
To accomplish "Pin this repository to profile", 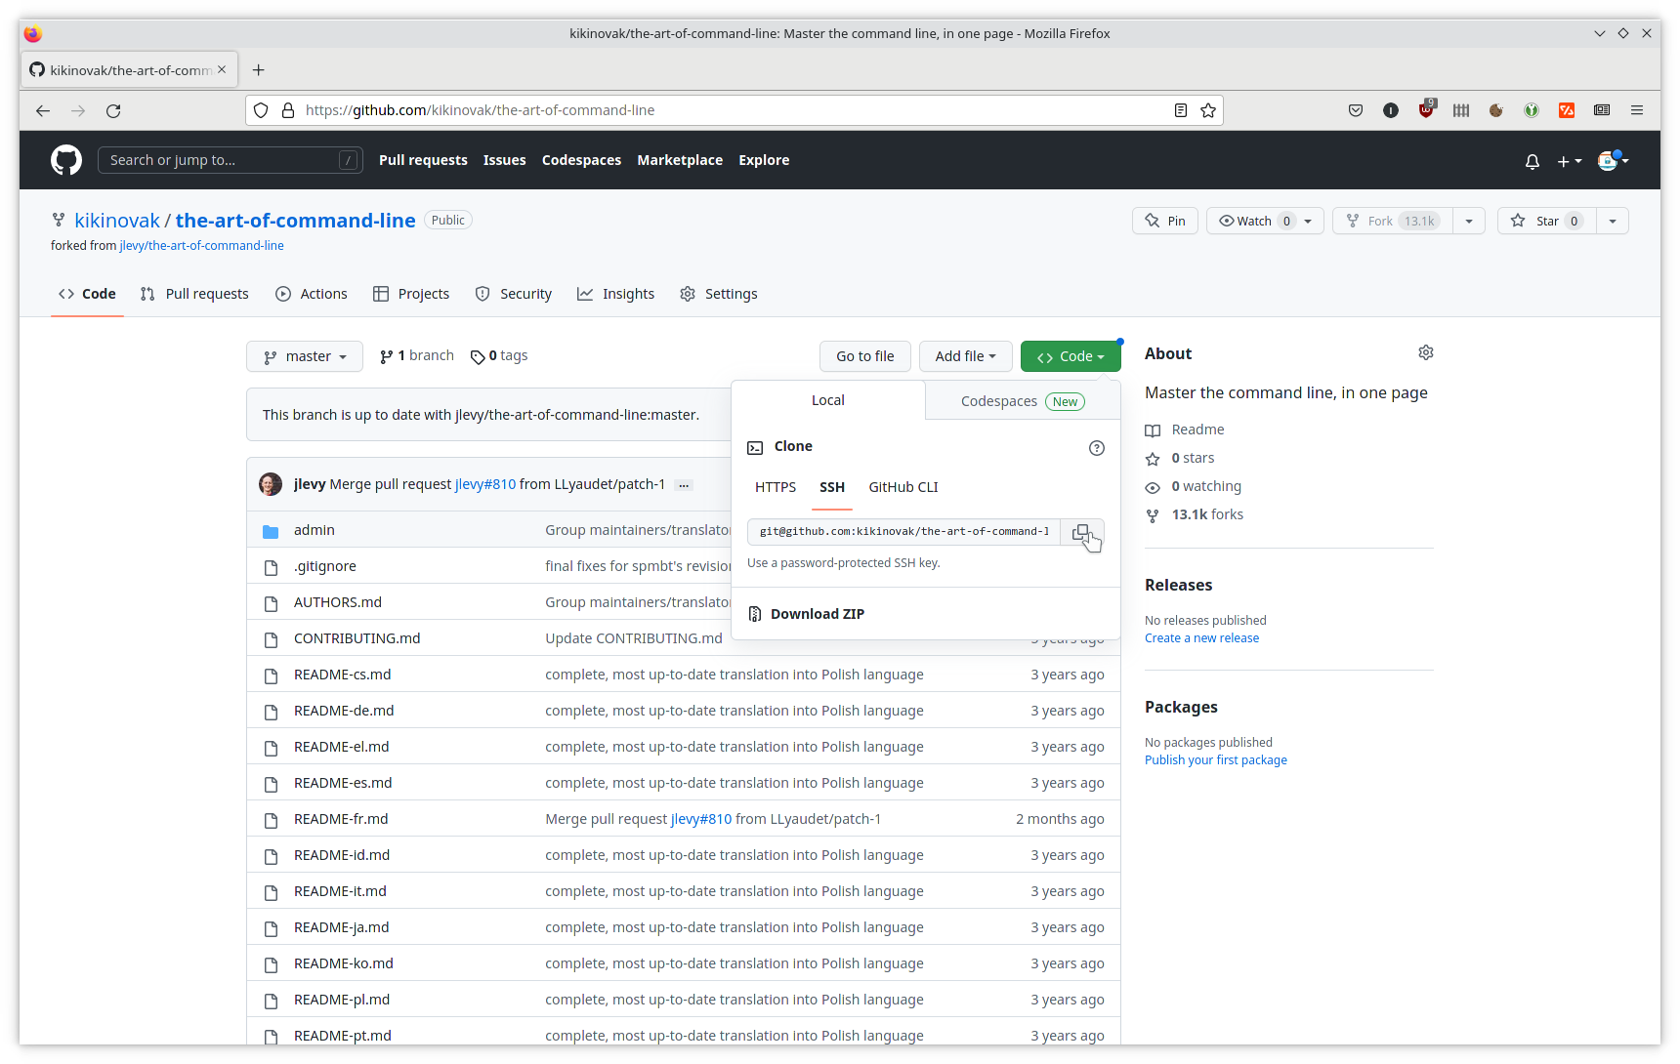I will (1165, 221).
